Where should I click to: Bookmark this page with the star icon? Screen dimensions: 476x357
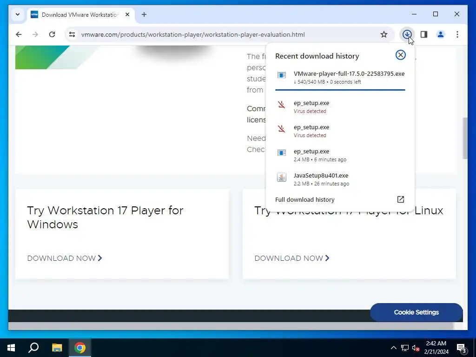tap(383, 34)
